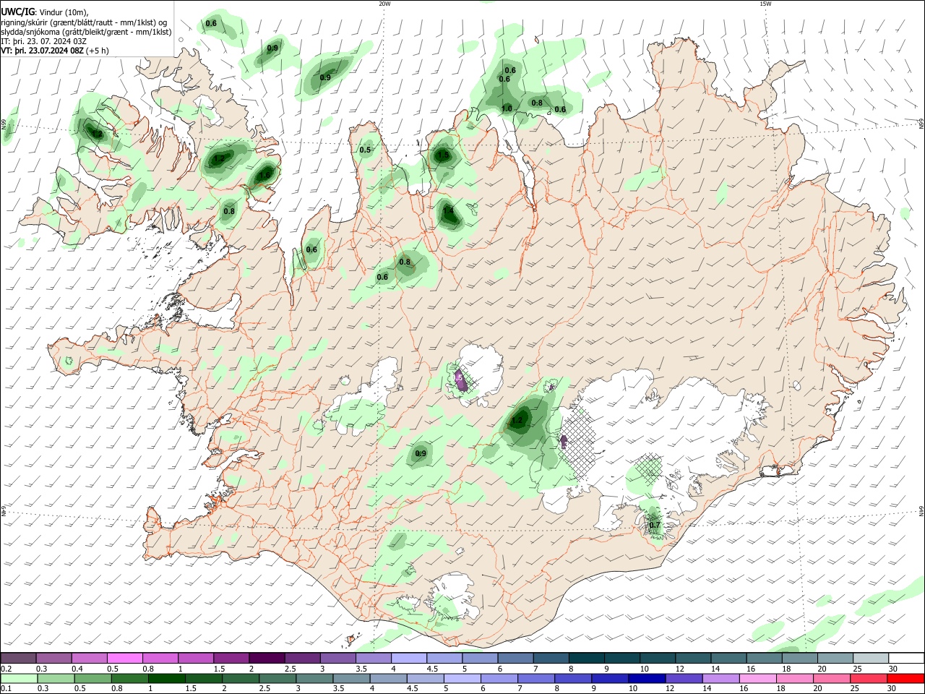
Task: Click the 4.5 swatch in the lower legend row
Action: coord(426,678)
